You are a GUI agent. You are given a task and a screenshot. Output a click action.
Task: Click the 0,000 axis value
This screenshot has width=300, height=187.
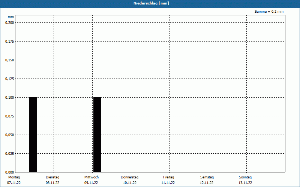click(x=10, y=172)
